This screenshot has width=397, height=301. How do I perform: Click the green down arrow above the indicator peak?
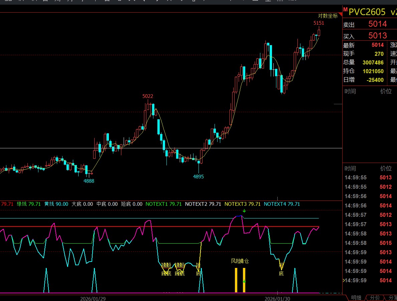click(244, 211)
